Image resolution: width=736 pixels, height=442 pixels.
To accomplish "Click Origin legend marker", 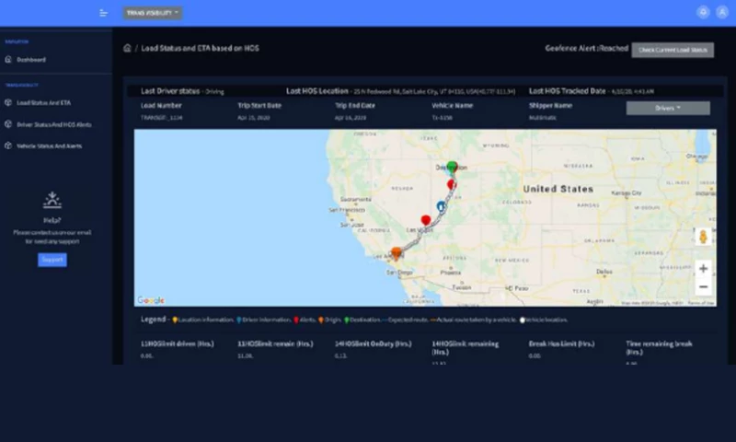I will click(x=321, y=320).
